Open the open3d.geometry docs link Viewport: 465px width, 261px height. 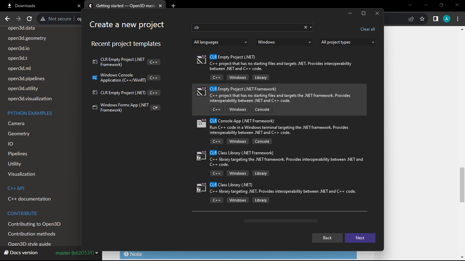27,38
